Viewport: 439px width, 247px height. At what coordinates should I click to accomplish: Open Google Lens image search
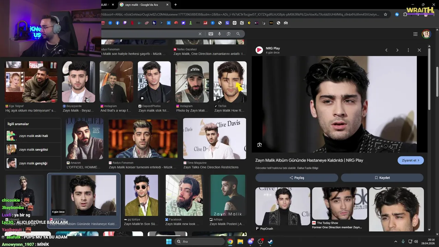tap(228, 34)
